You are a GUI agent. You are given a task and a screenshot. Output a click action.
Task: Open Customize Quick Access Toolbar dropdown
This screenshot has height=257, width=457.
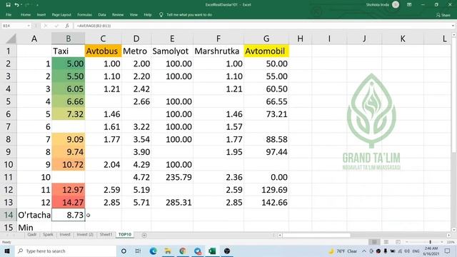click(x=38, y=5)
